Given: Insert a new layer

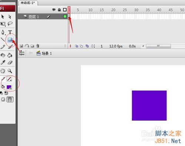Looking at the screenshot, I should point(21,46).
